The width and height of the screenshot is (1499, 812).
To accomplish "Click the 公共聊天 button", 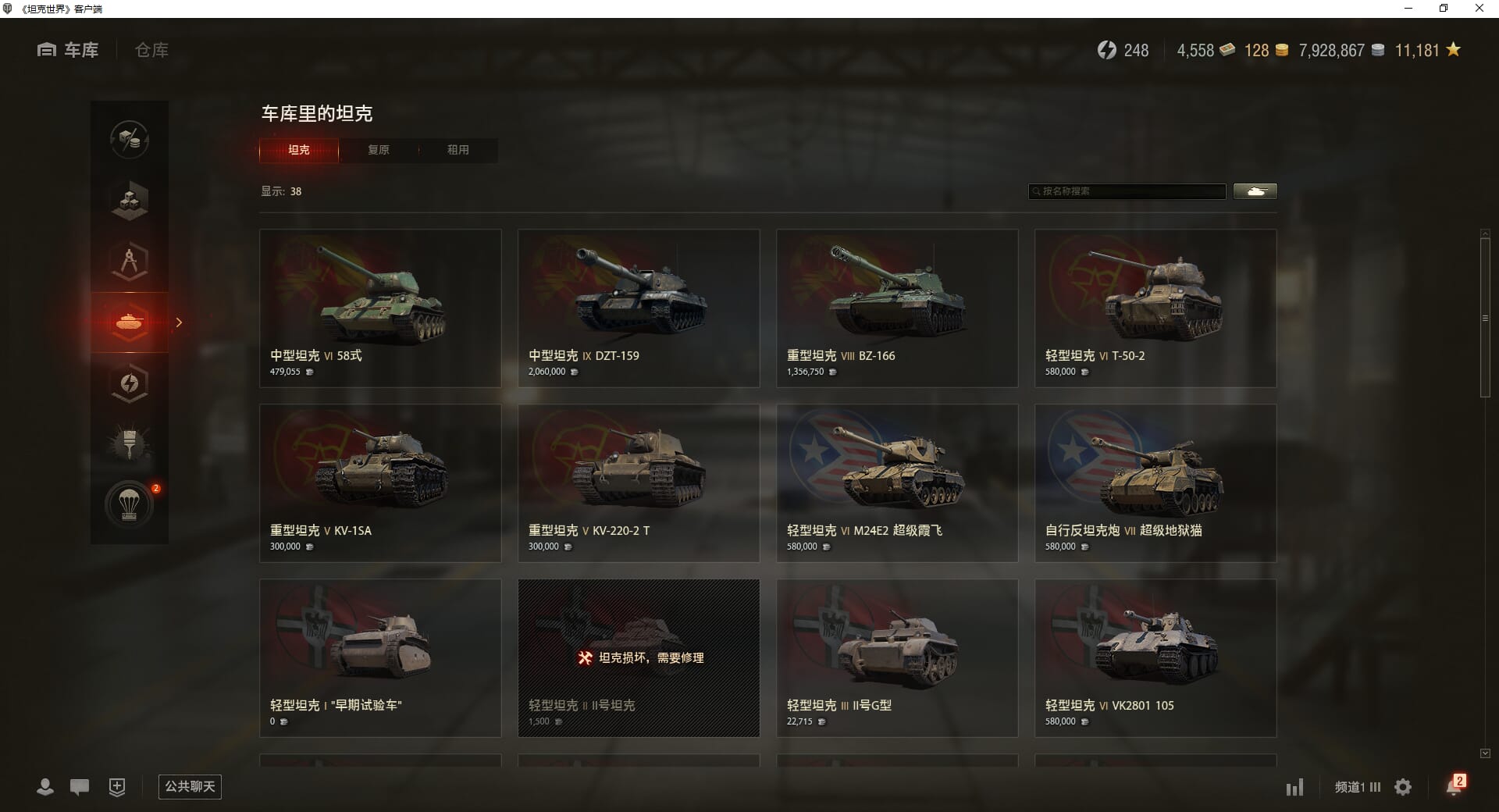I will click(190, 787).
